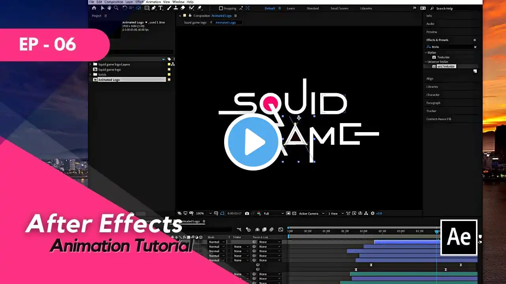The width and height of the screenshot is (506, 284).
Task: Click the Search Help magnifier icon
Action: [432, 8]
